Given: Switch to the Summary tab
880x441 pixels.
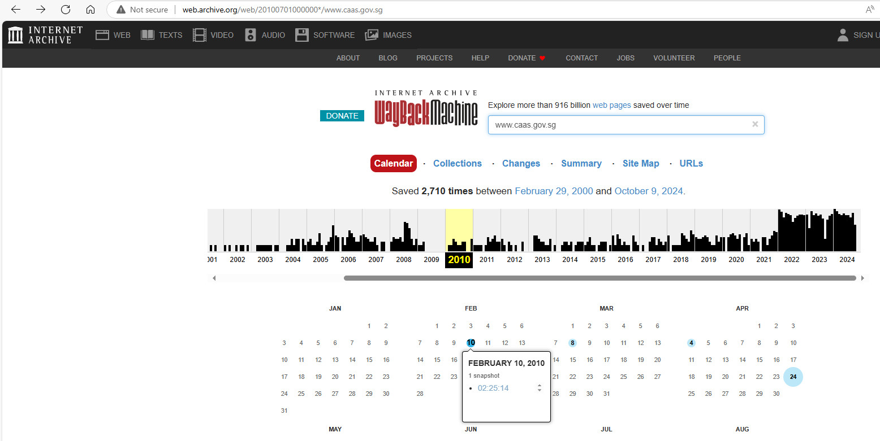Looking at the screenshot, I should point(581,163).
